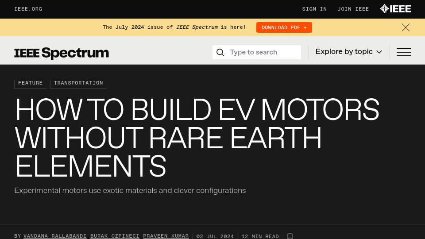Open the FEATURE tag
The image size is (425, 239).
click(x=31, y=83)
